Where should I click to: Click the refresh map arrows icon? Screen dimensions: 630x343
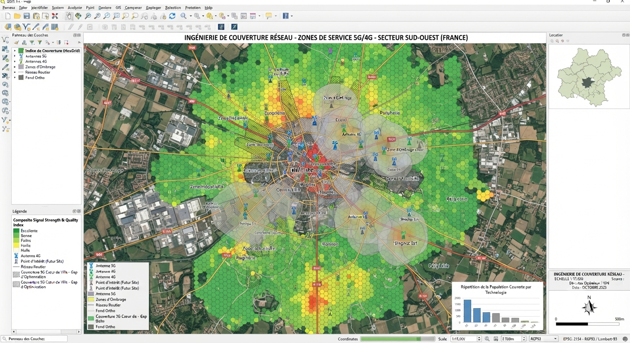[x=172, y=16]
